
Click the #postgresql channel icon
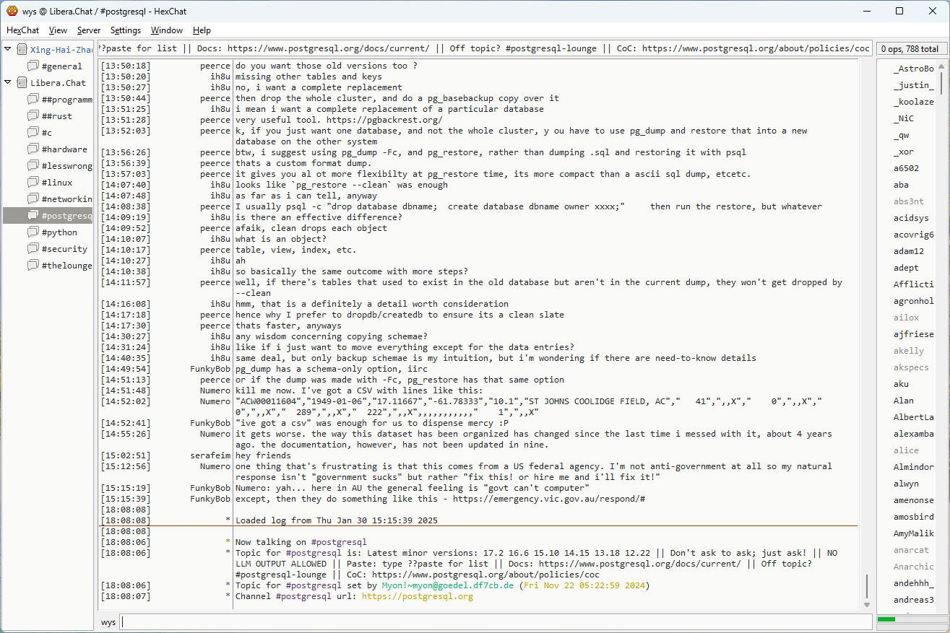pos(33,216)
